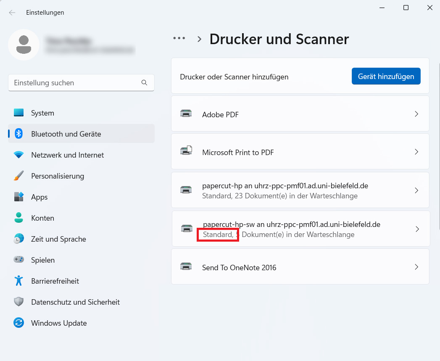Open Apps settings category

(x=82, y=197)
